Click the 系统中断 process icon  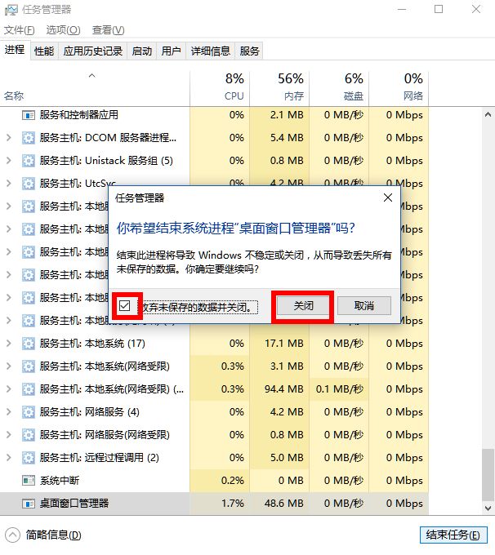tap(29, 481)
